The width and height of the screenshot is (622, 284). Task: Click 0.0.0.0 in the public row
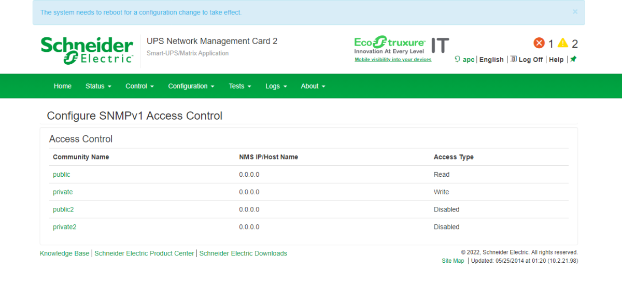pos(249,175)
